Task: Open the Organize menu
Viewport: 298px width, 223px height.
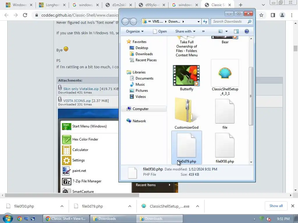Action: tap(134, 31)
